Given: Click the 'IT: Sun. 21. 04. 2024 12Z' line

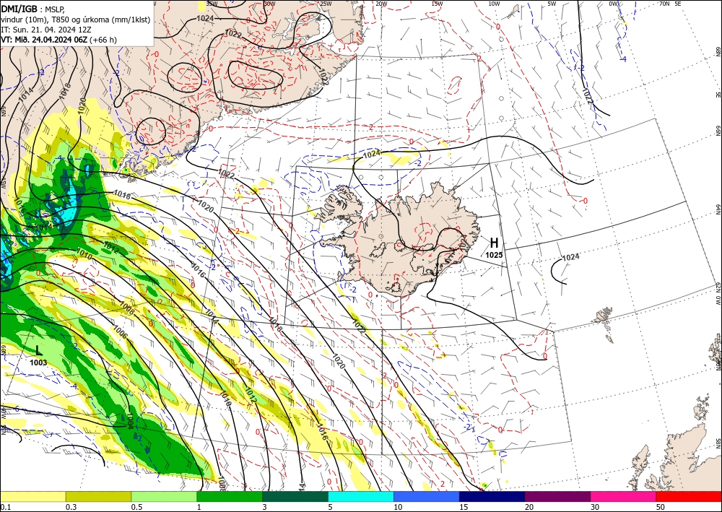Looking at the screenshot, I should pos(46,30).
